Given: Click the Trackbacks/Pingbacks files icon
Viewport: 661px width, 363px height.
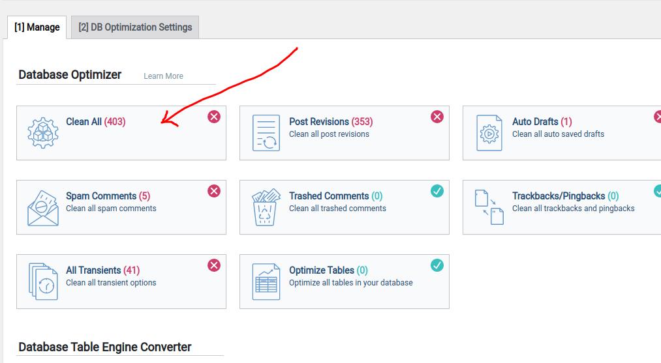Looking at the screenshot, I should point(489,207).
